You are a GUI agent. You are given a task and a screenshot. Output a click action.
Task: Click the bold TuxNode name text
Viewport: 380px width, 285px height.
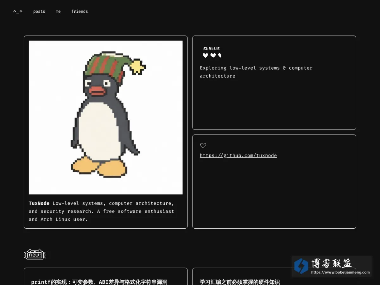click(x=39, y=203)
